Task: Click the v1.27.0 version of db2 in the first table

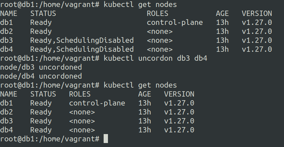Action: click(257, 32)
